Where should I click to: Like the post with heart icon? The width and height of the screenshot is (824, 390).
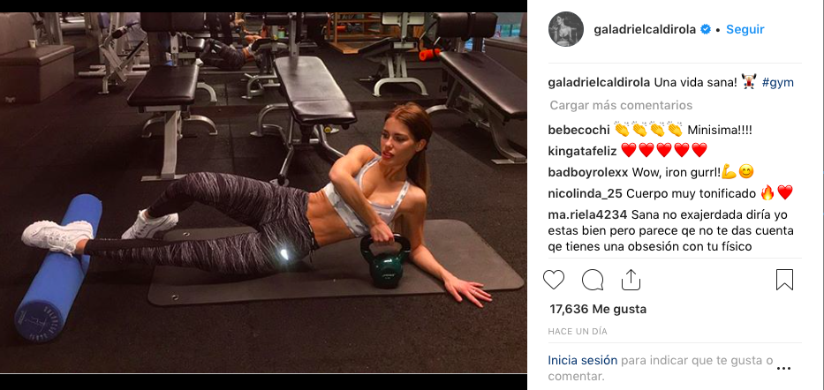(554, 280)
